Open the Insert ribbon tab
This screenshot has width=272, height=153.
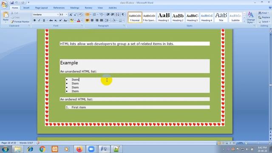(26, 8)
